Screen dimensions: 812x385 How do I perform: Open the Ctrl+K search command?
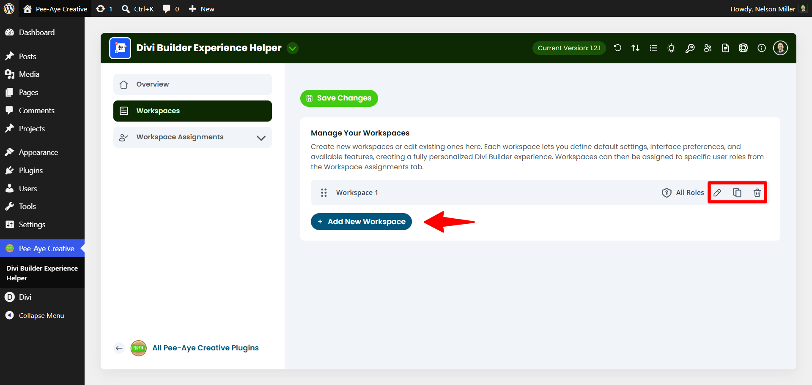(138, 9)
